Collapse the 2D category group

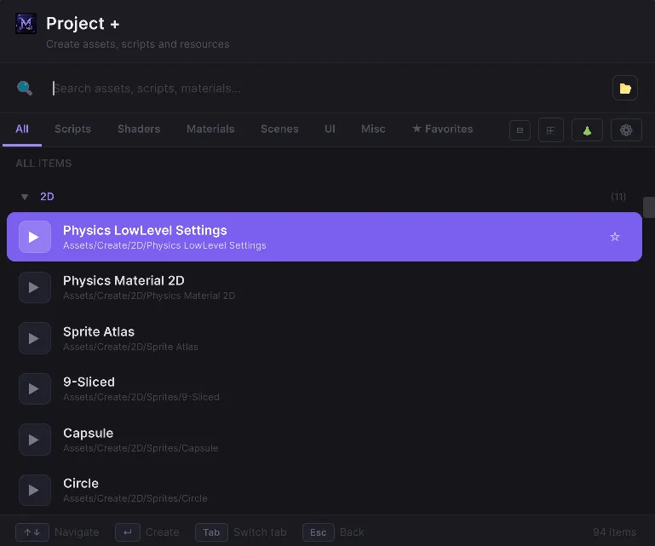[25, 197]
